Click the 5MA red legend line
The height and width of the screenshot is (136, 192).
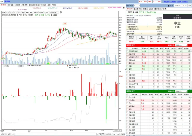pyautogui.click(x=30, y=8)
